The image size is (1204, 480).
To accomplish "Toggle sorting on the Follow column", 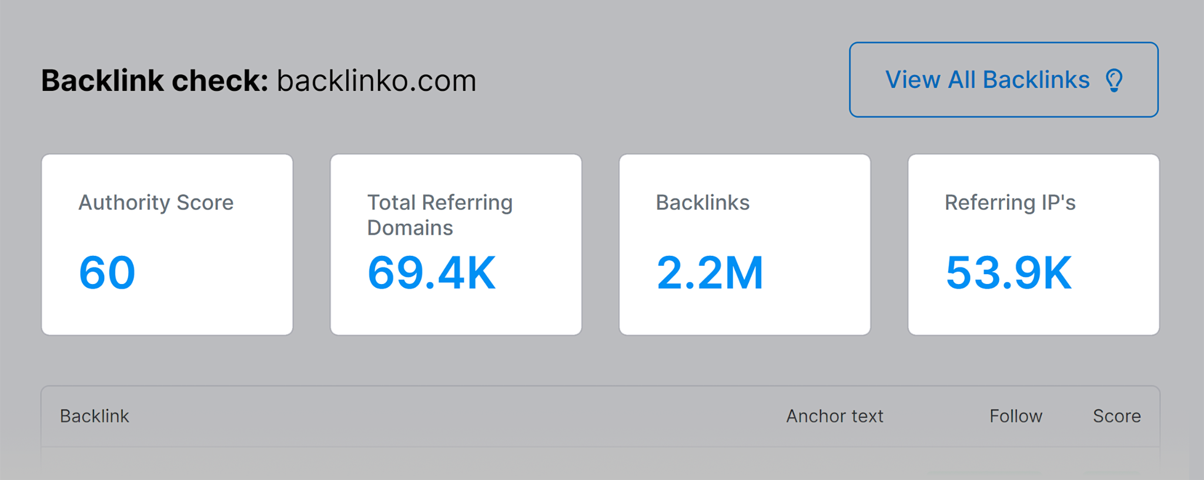I will [1015, 416].
